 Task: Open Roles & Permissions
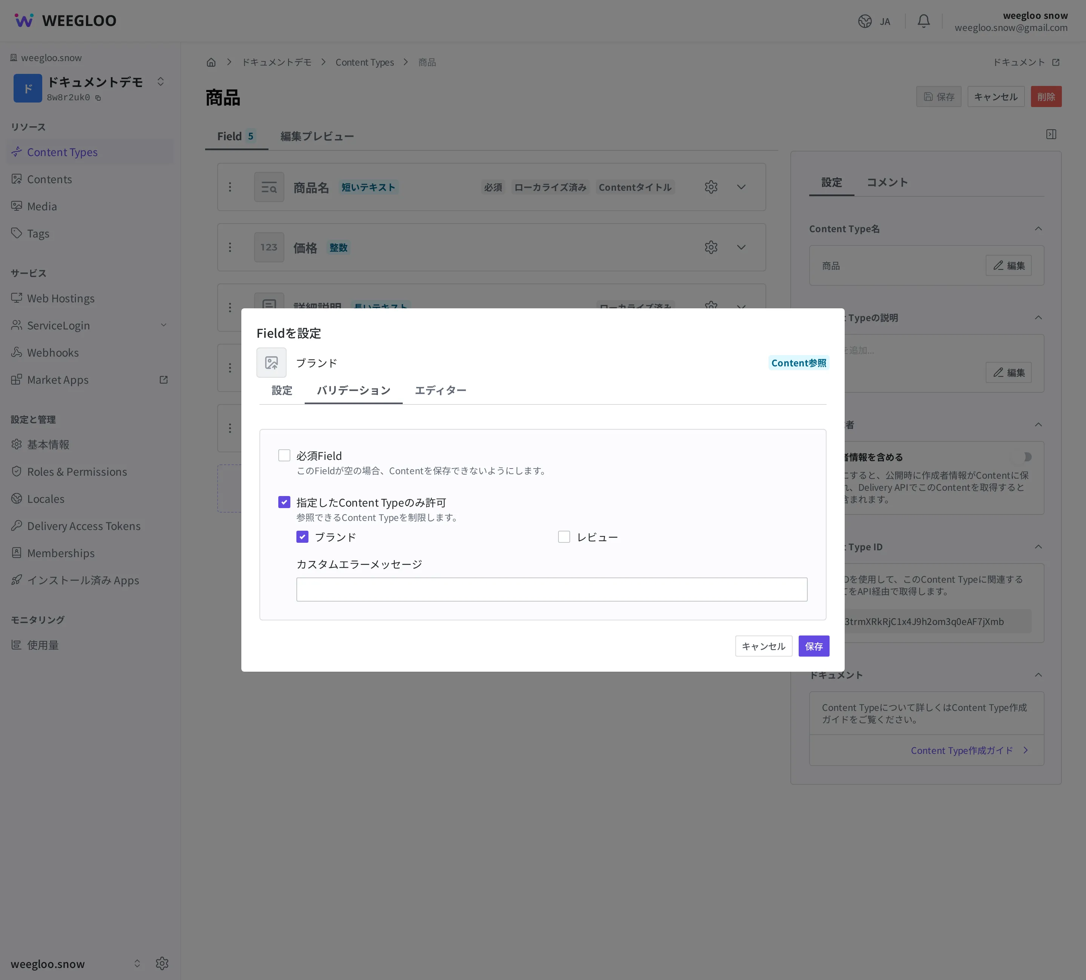[90, 472]
